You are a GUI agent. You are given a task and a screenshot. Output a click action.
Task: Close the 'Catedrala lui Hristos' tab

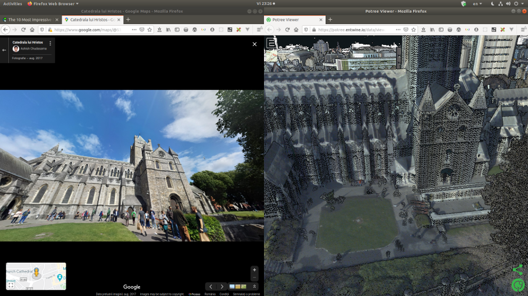coord(119,20)
